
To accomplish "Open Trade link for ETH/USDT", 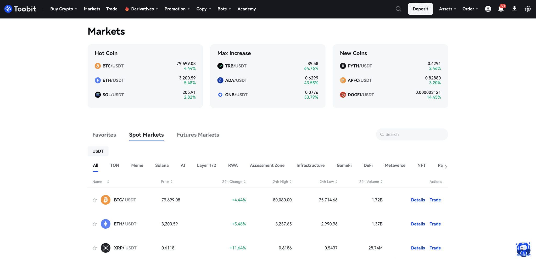I will (435, 224).
